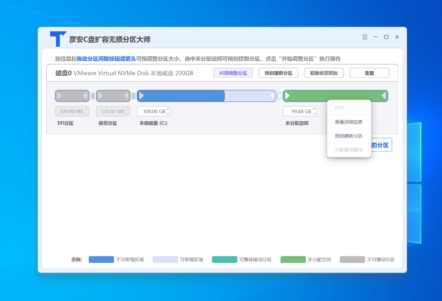Click the 未分配空间 legend label

pos(319,259)
